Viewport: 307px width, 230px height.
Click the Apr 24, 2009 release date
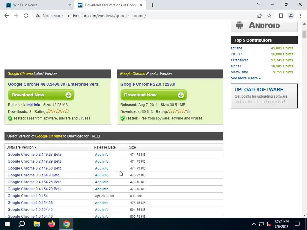pos(104,196)
